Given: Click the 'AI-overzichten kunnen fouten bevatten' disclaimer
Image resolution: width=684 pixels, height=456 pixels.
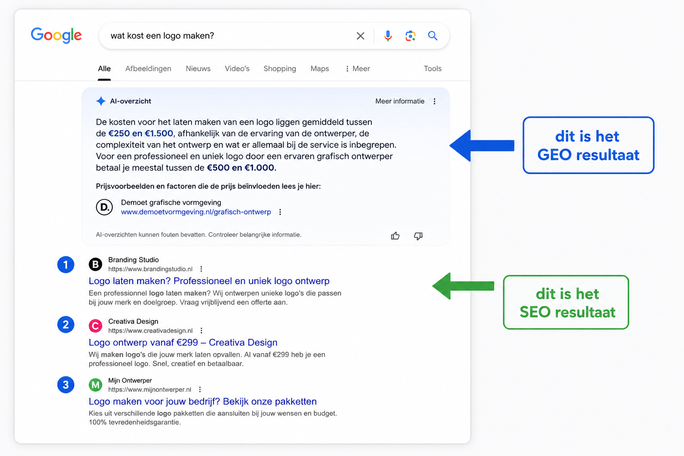Looking at the screenshot, I should click(199, 235).
